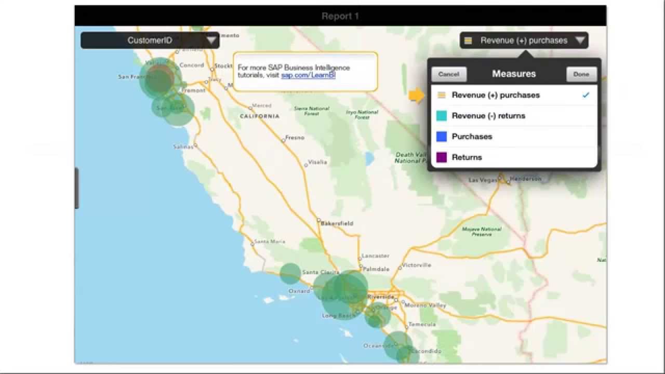
Task: Click the side panel handle on left edge
Action: coord(77,188)
